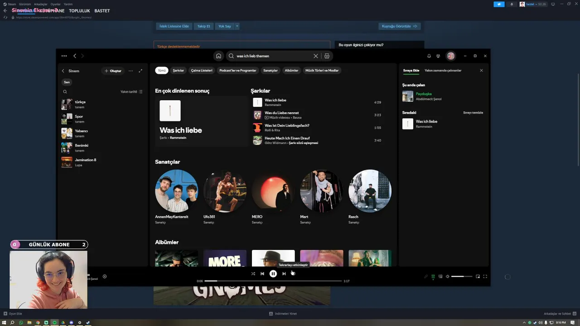Click Kuyruğu Görüntüle in Steam

[400, 26]
